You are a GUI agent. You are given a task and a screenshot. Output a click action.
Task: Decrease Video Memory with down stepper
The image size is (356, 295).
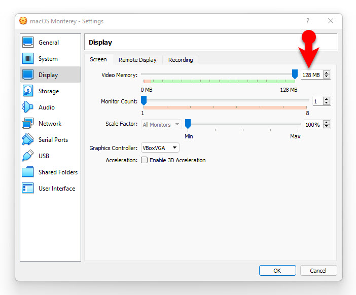pyautogui.click(x=327, y=77)
